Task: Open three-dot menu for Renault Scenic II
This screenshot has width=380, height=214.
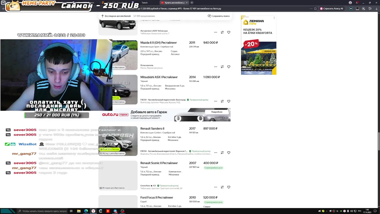Action: click(x=216, y=187)
